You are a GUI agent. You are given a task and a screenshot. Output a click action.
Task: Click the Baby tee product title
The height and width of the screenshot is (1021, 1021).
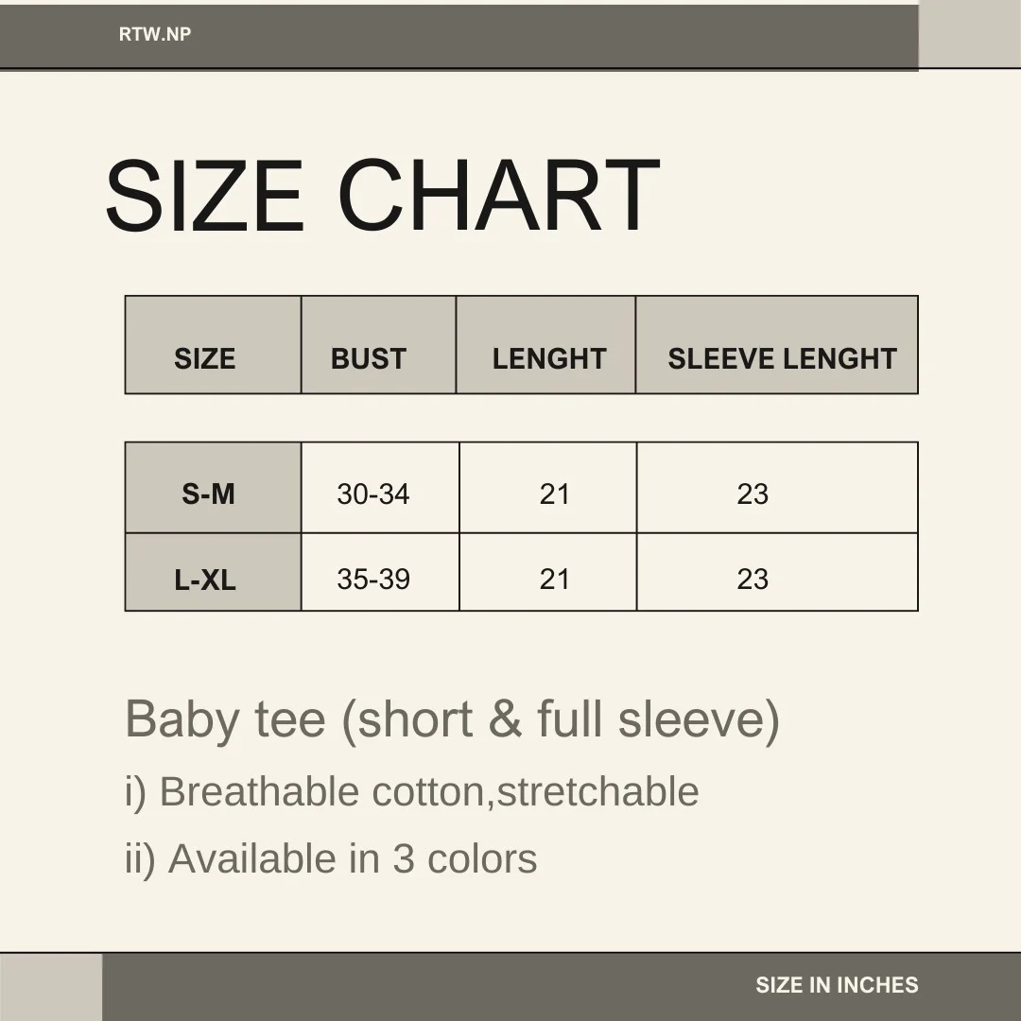[452, 719]
